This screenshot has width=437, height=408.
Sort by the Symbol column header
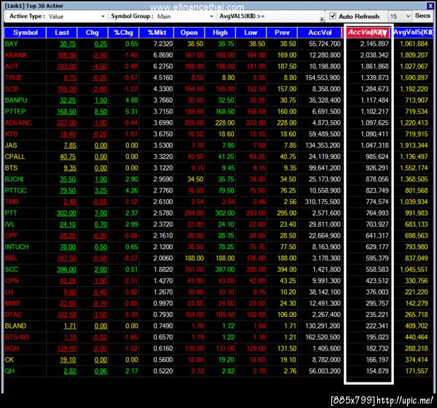click(25, 33)
